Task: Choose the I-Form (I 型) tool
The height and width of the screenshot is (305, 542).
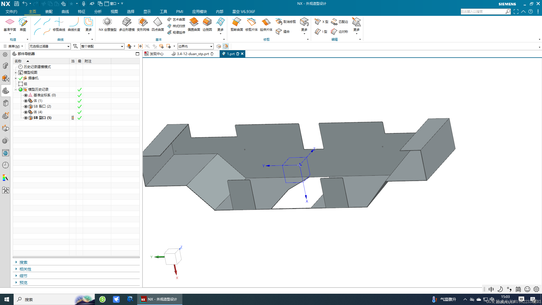Action: [x=321, y=32]
